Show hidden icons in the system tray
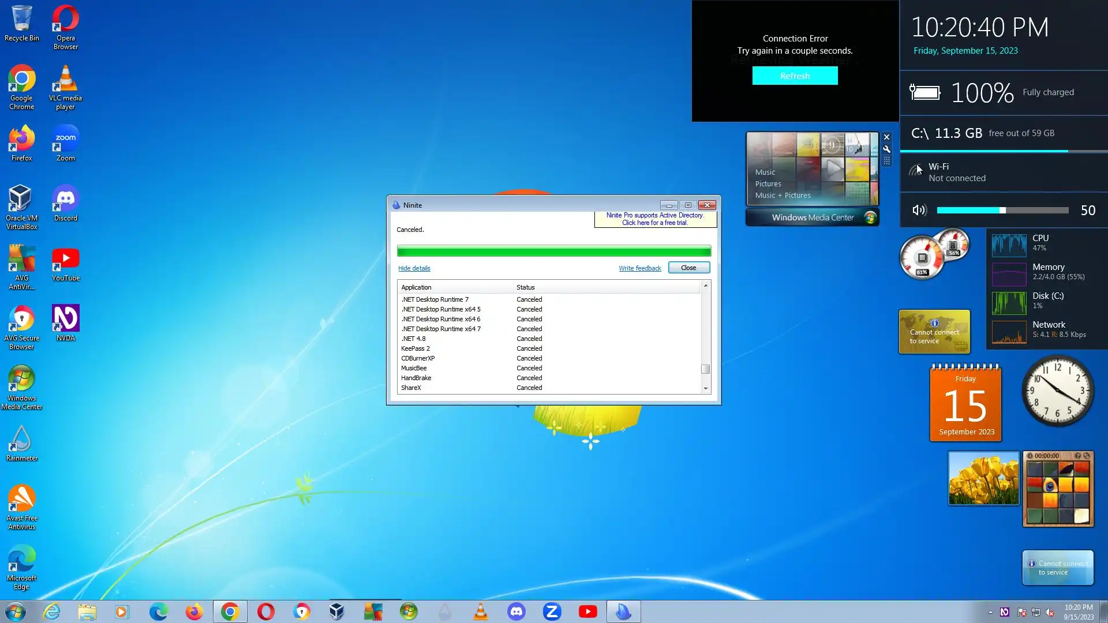The width and height of the screenshot is (1108, 623). (990, 612)
